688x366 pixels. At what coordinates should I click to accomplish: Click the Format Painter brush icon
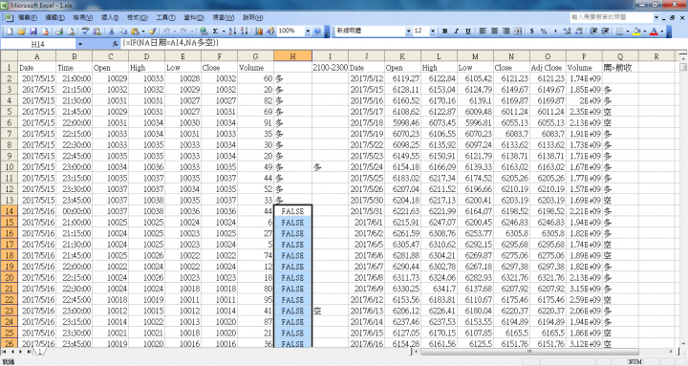(152, 32)
